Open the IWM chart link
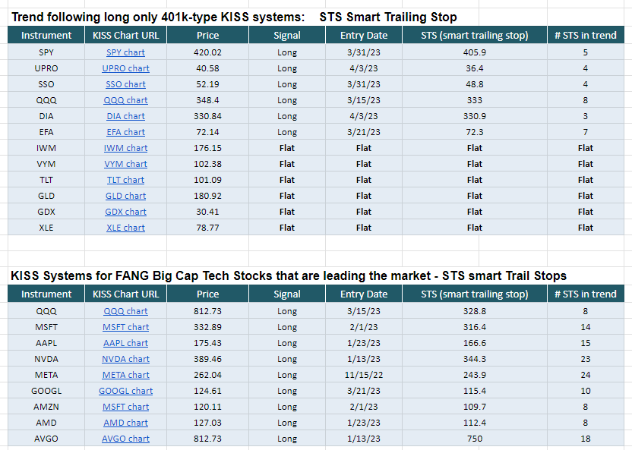Image resolution: width=632 pixels, height=450 pixels. [125, 148]
